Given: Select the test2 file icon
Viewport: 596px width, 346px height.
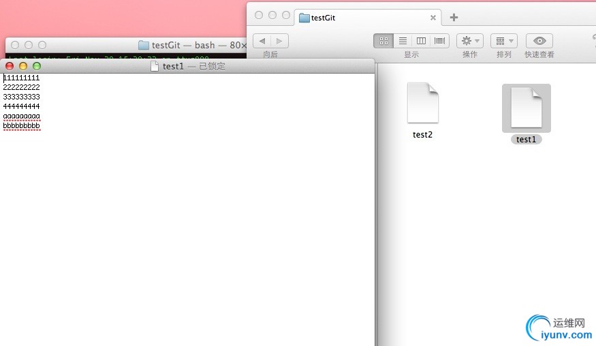Looking at the screenshot, I should 423,103.
